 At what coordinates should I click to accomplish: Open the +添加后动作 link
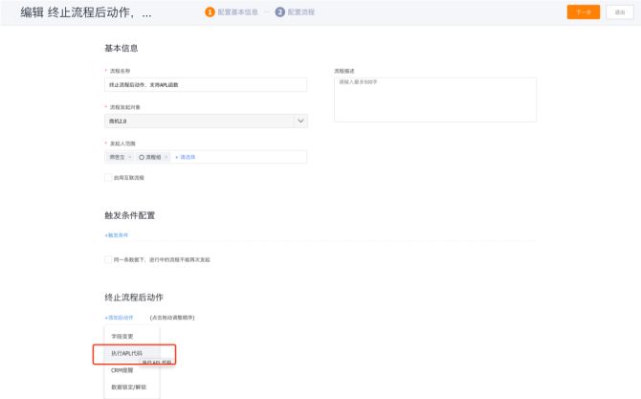tap(119, 317)
